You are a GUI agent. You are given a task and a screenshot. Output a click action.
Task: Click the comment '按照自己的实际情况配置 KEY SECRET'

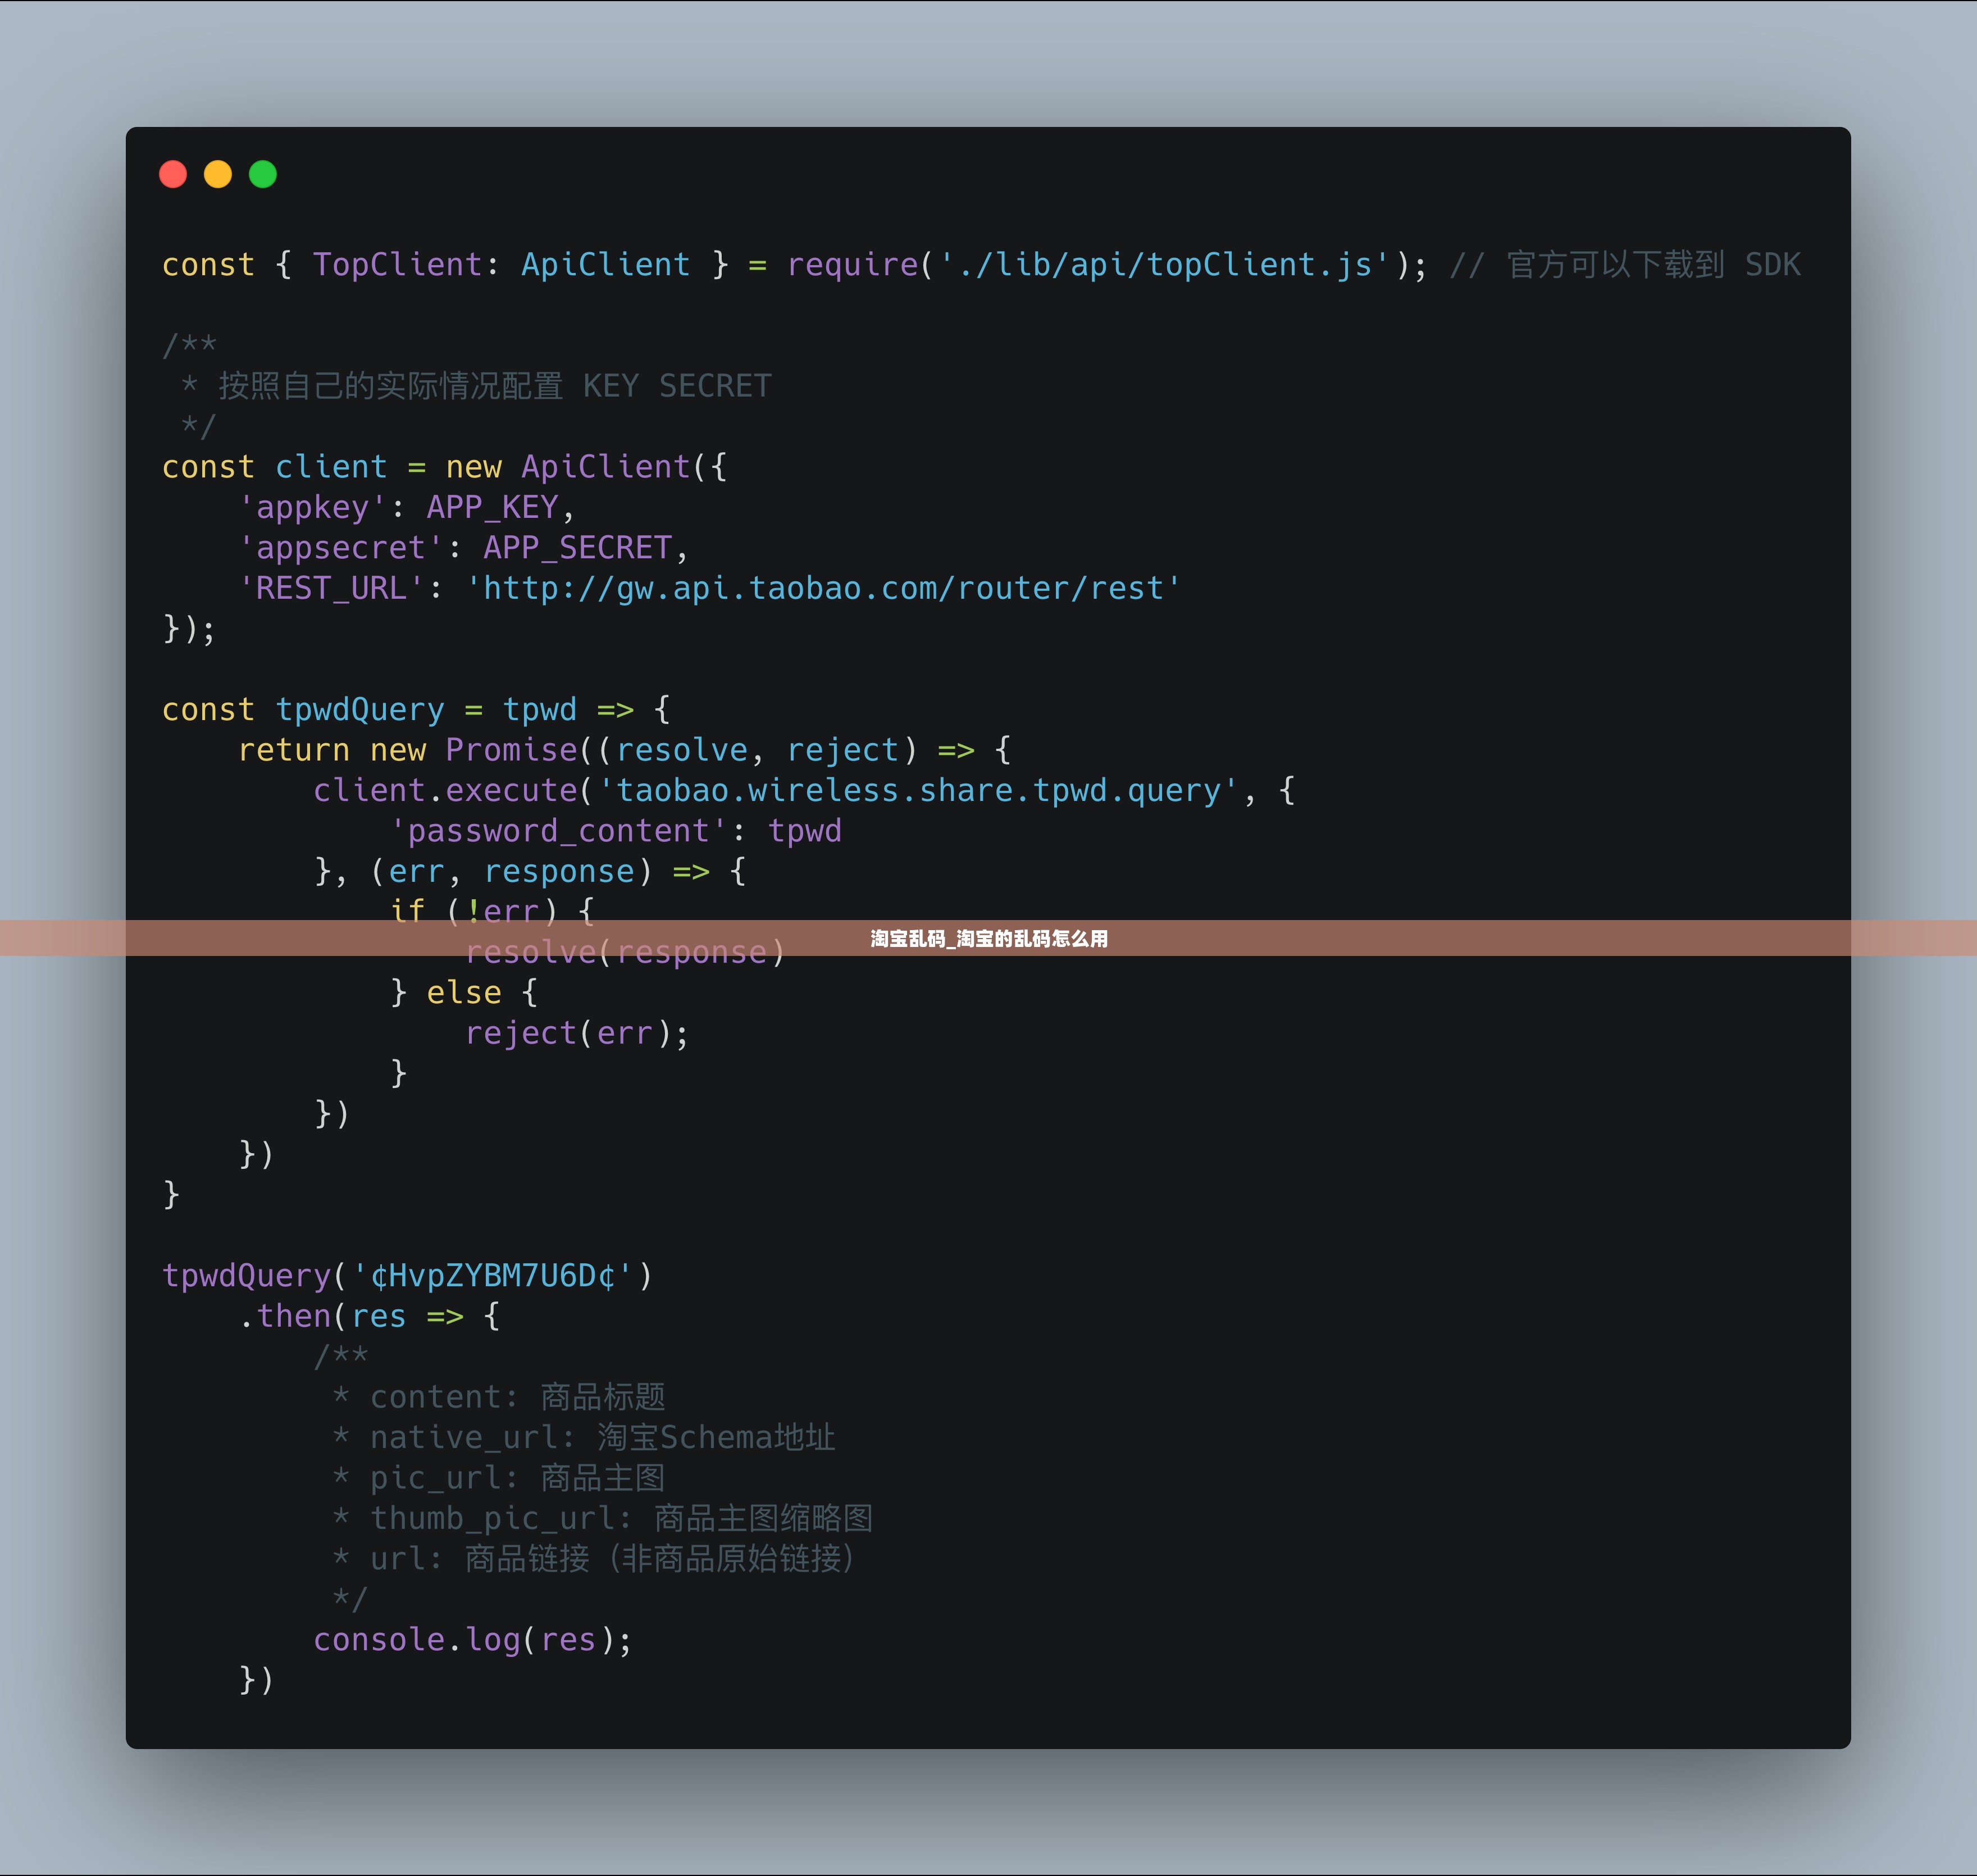[495, 386]
